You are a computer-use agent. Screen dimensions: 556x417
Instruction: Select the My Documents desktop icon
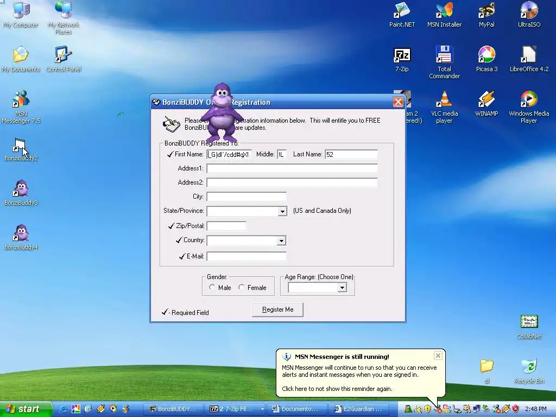click(21, 59)
